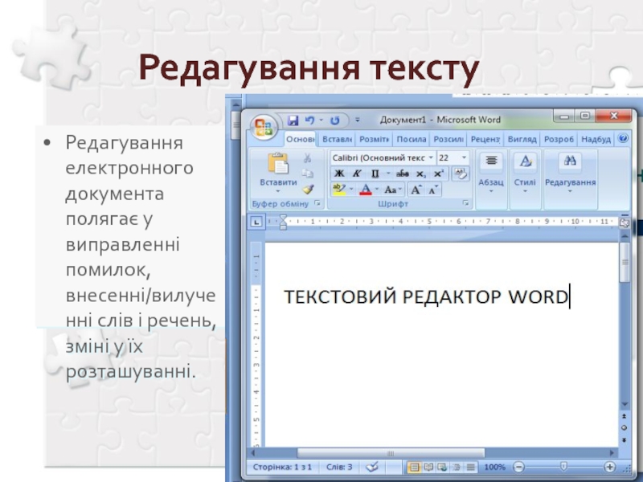Open the highlight color dropdown arrow

click(x=351, y=190)
